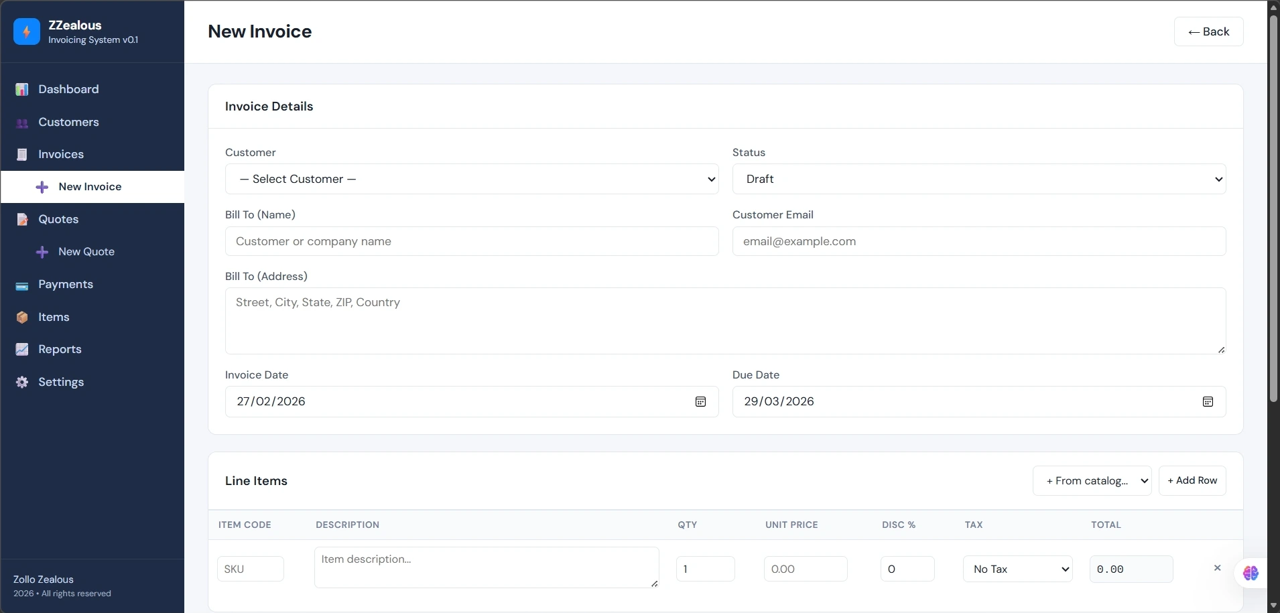Click the Payments card icon
Image resolution: width=1280 pixels, height=613 pixels.
tap(22, 286)
